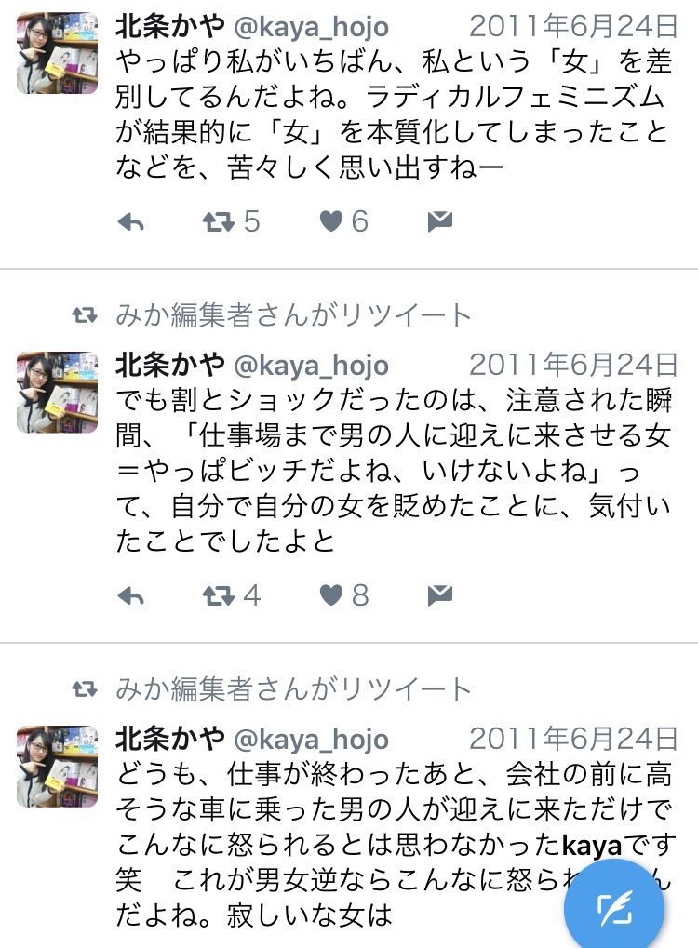This screenshot has width=698, height=948.
Task: Open みか編集者 retweet label above third tweet
Action: coord(293,689)
